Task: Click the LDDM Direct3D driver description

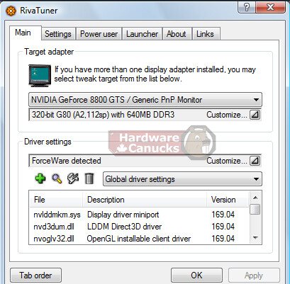Action: coord(124,227)
